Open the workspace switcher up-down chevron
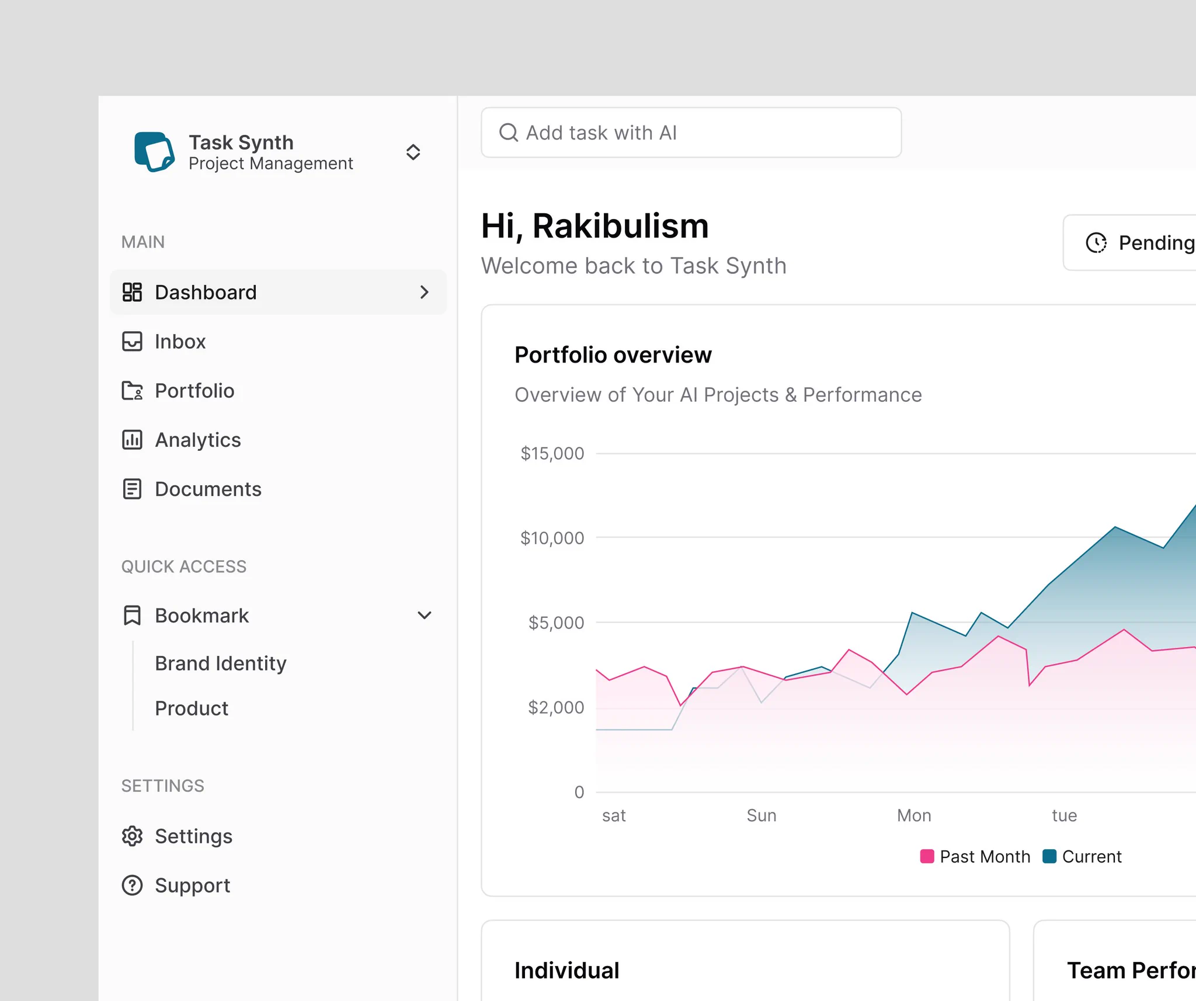 413,152
